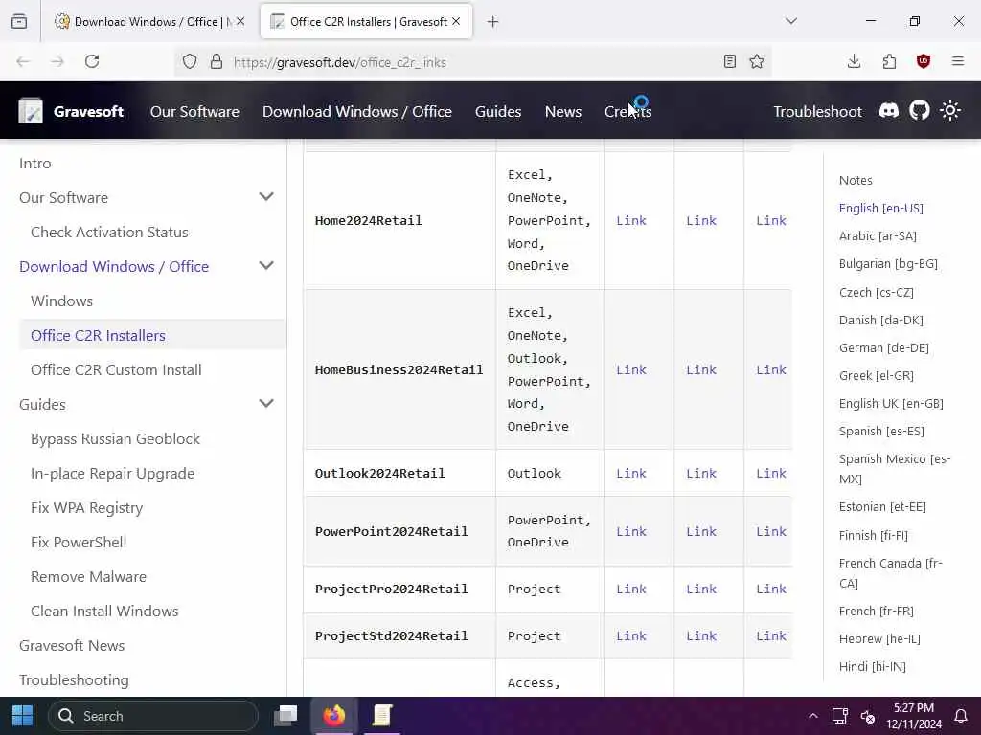Click the padlock site info icon
This screenshot has width=981, height=735.
(x=217, y=61)
